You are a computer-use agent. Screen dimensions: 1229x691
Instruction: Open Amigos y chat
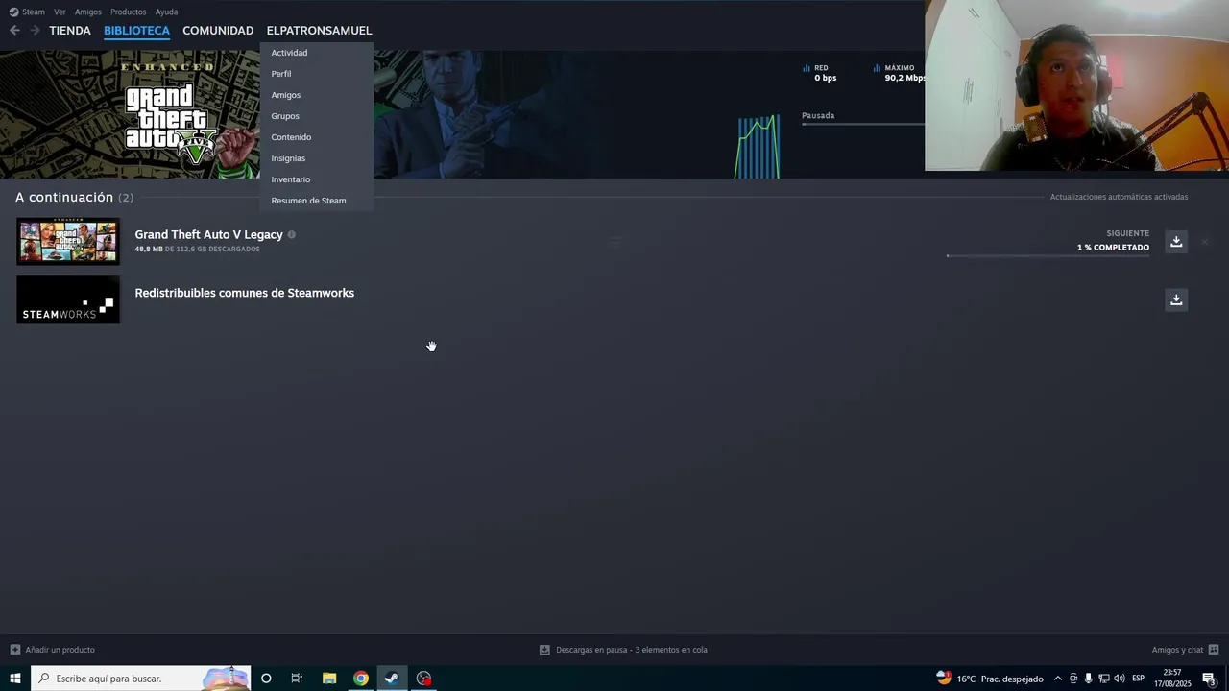click(x=1177, y=650)
